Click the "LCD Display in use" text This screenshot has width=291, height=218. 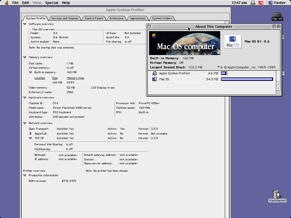point(103,88)
